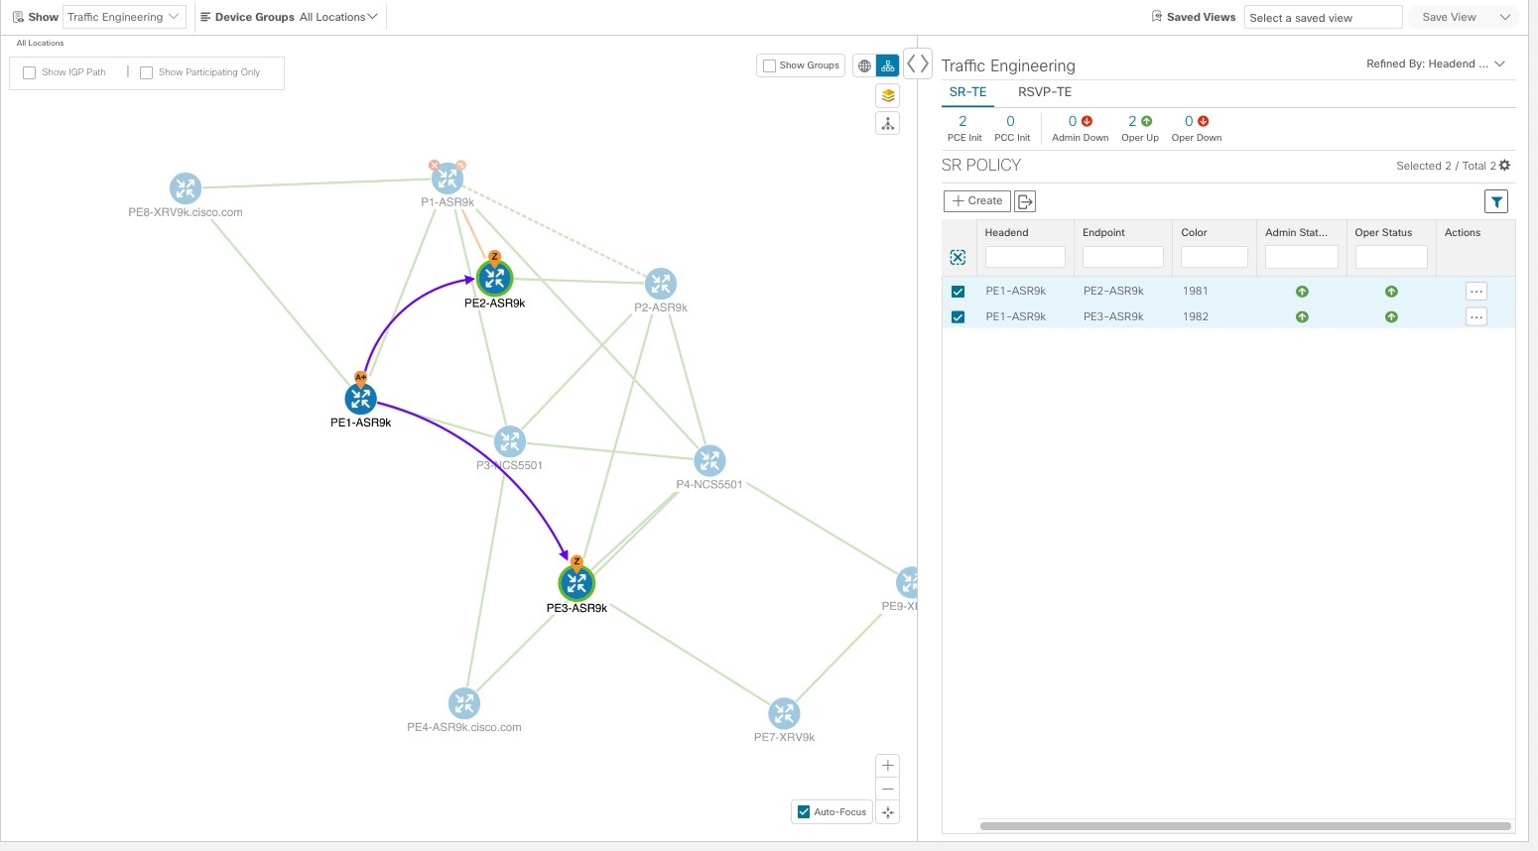Open the Refined By Headend dropdown

click(1435, 63)
